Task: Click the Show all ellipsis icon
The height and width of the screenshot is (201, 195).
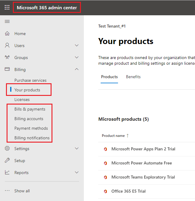Action: [7, 191]
